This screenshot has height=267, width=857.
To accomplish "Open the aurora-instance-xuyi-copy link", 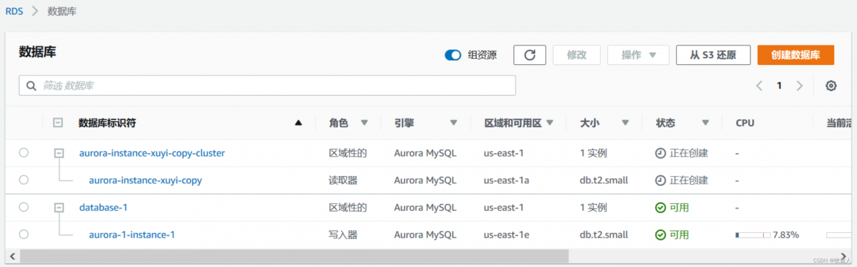I will [x=145, y=180].
